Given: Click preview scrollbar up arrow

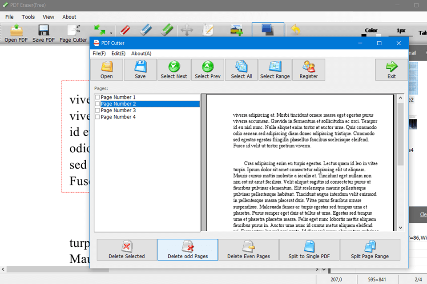Looking at the screenshot, I should click(x=400, y=98).
